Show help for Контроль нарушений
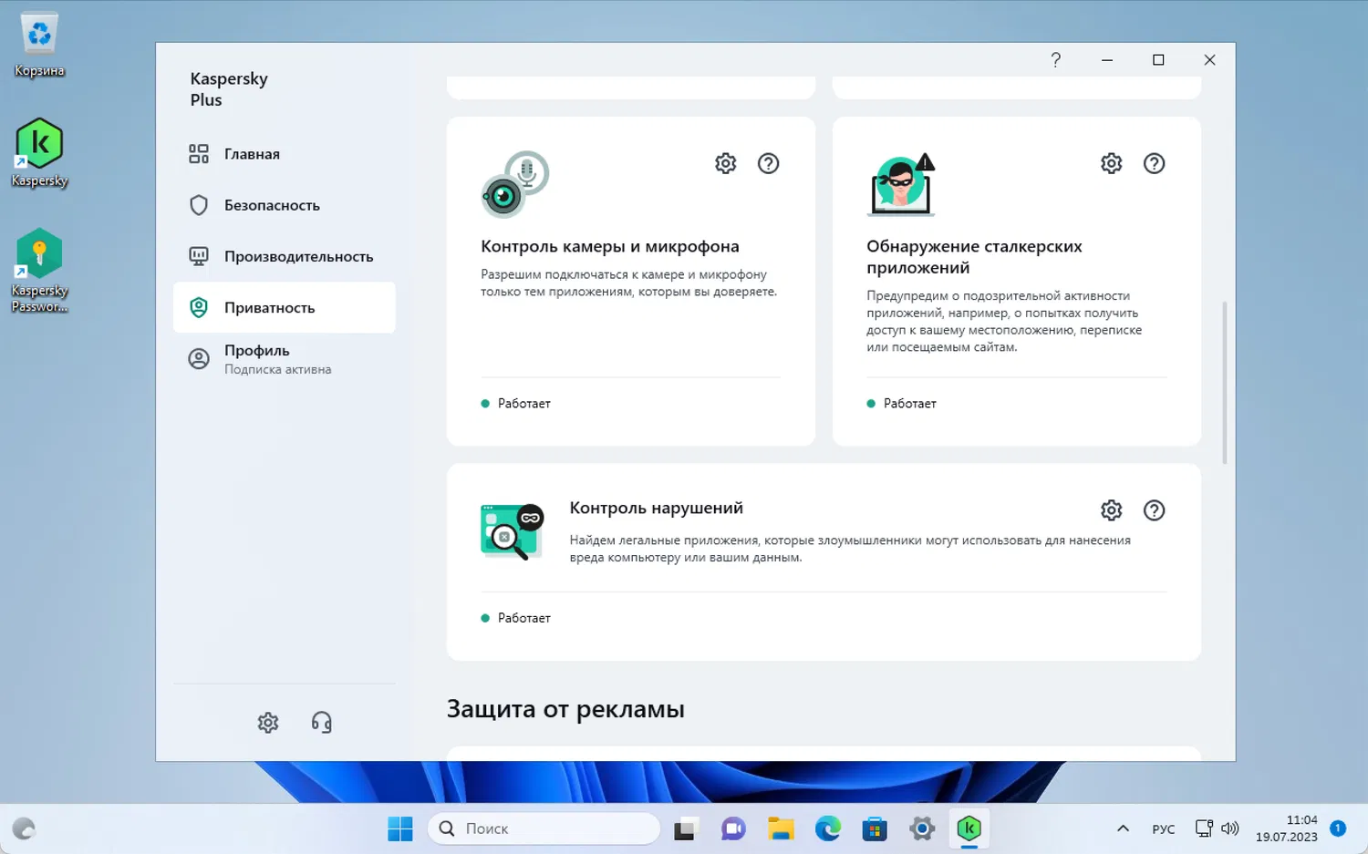This screenshot has width=1368, height=854. pyautogui.click(x=1155, y=510)
